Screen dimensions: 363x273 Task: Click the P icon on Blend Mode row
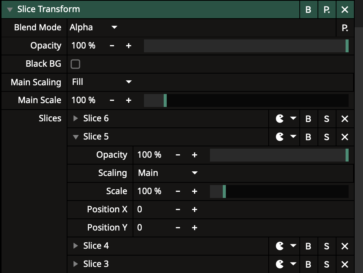(344, 28)
